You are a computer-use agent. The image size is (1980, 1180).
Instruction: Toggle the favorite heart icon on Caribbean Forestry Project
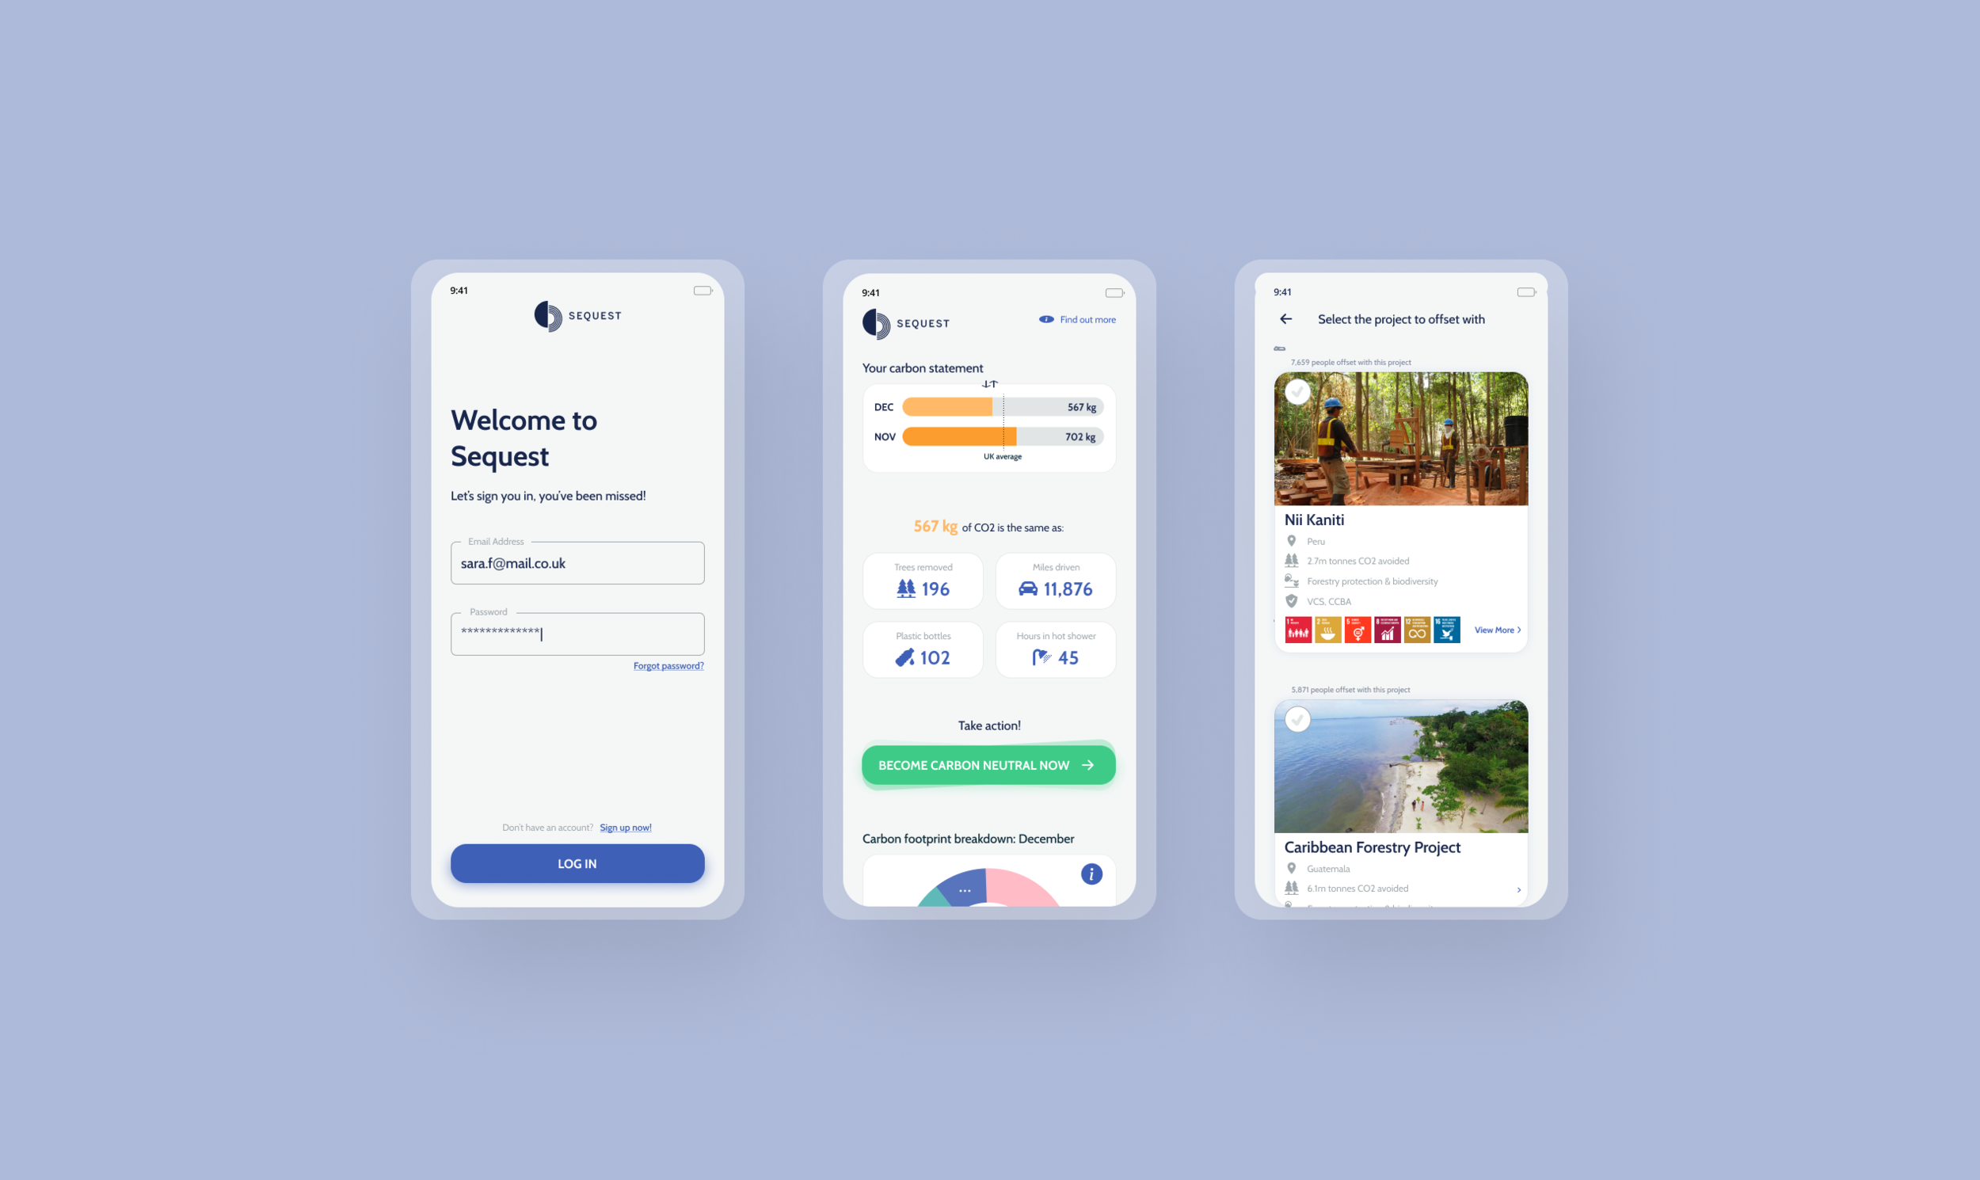click(1297, 721)
